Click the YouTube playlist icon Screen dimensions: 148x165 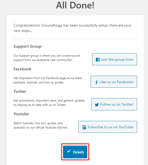click(84, 127)
